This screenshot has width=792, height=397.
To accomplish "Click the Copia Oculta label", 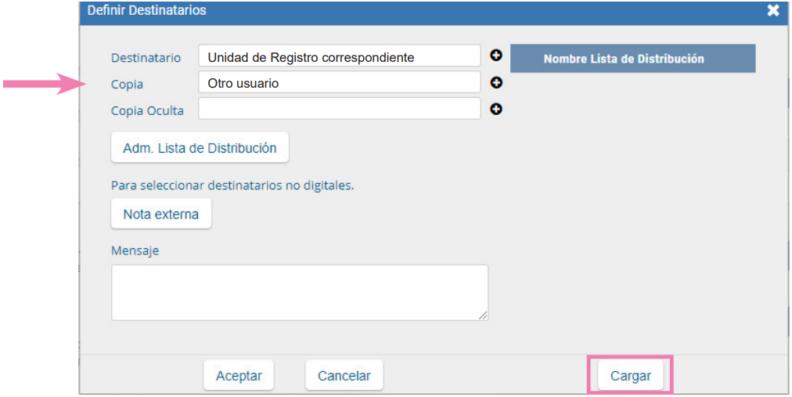I will [147, 110].
